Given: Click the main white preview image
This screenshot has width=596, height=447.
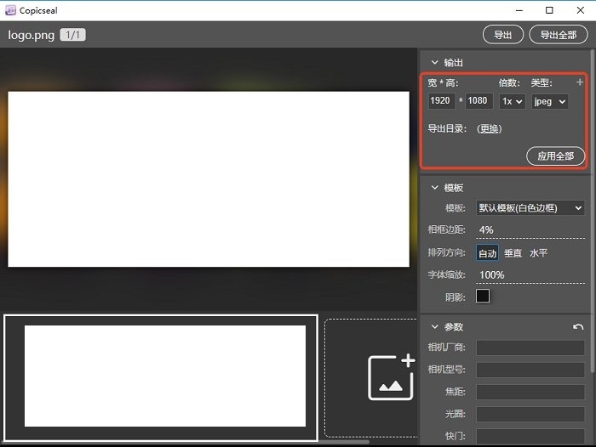Looking at the screenshot, I should pos(209,179).
